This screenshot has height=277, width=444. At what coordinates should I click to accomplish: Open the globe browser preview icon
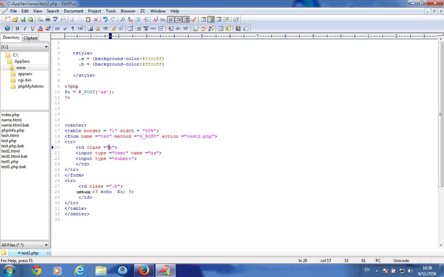point(7,28)
